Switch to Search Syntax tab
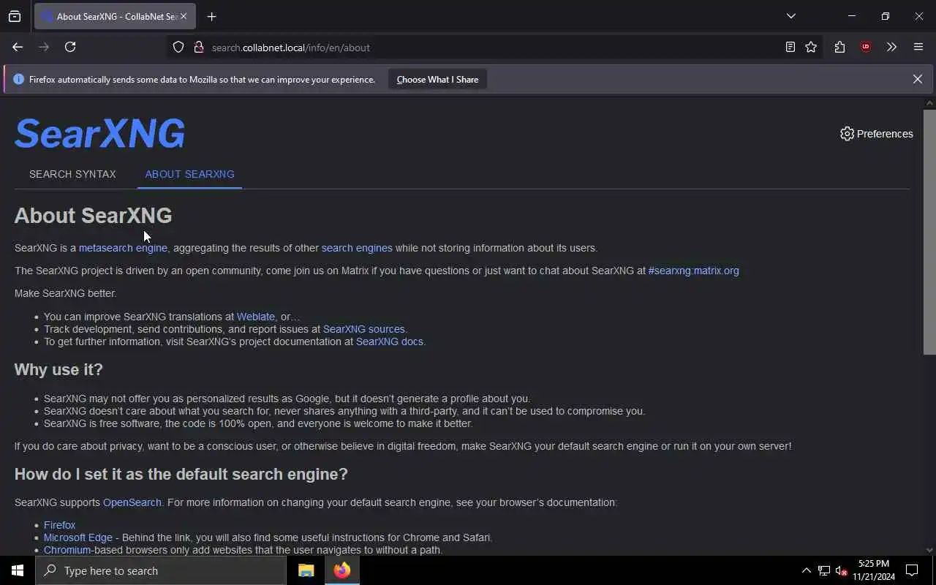Screen dimensions: 936x585 coord(72,174)
